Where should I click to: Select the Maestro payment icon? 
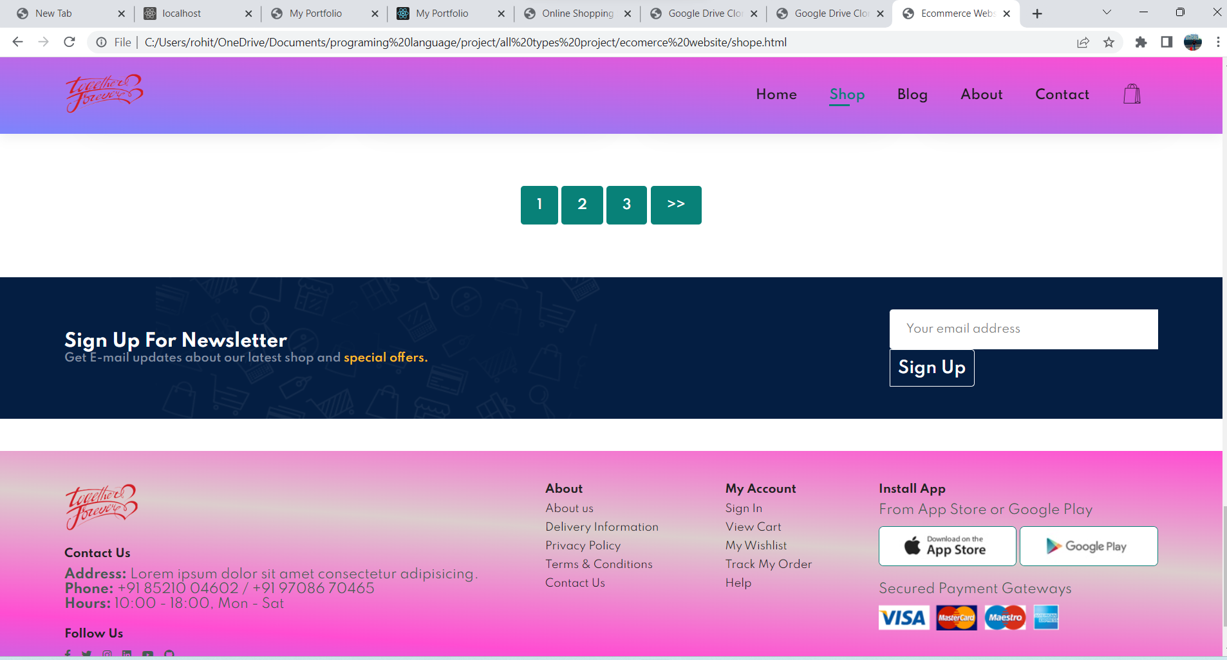click(1005, 617)
